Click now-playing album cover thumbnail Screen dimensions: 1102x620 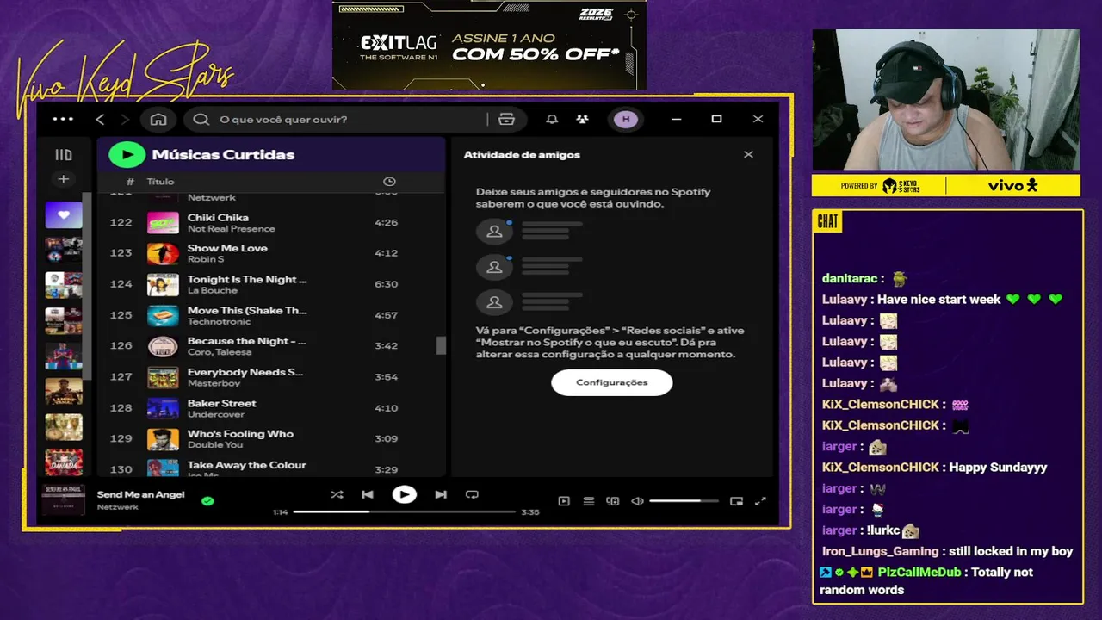(64, 500)
